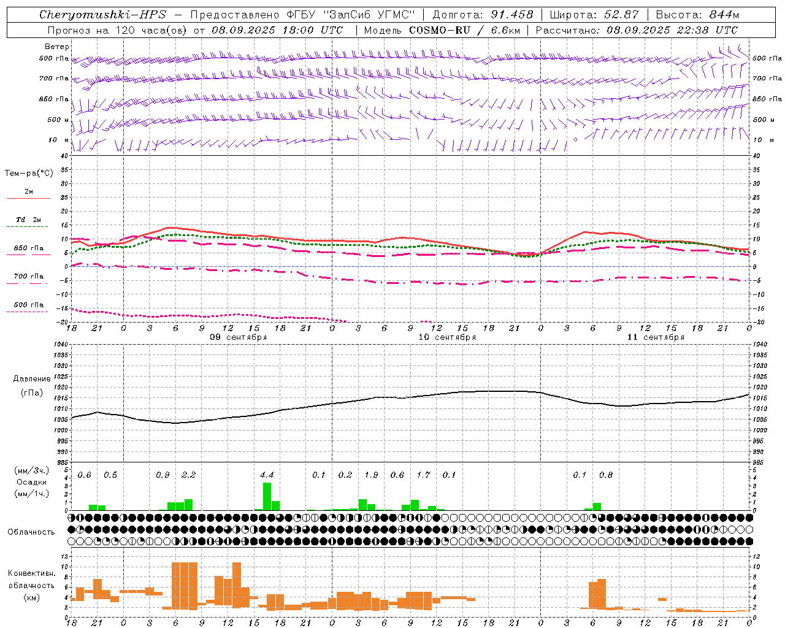The image size is (785, 628).
Task: Click the 11 сентября date label
Action: [x=656, y=337]
